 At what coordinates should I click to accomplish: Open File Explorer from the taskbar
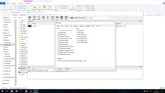(12, 91)
